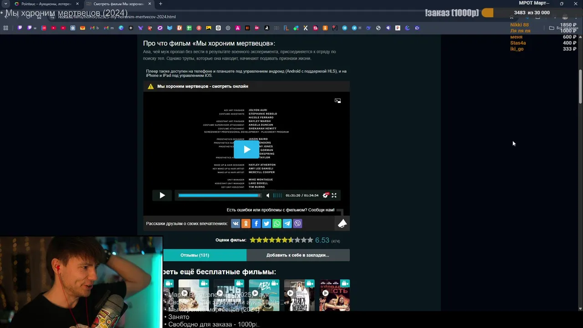The width and height of the screenshot is (583, 328).
Task: Open the 'Кровавая месть' movie thumbnail
Action: pos(334,295)
